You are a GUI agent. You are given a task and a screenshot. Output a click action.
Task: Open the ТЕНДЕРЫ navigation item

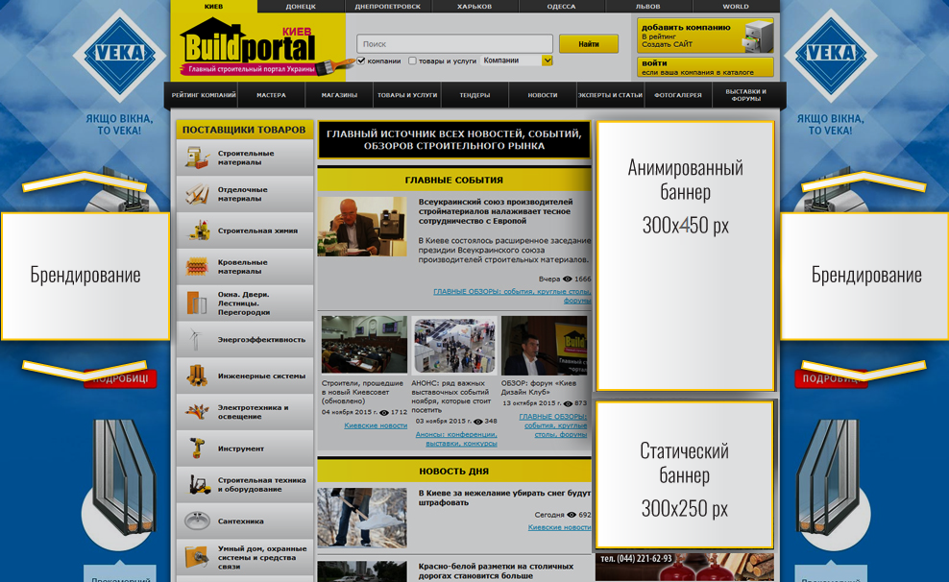475,95
